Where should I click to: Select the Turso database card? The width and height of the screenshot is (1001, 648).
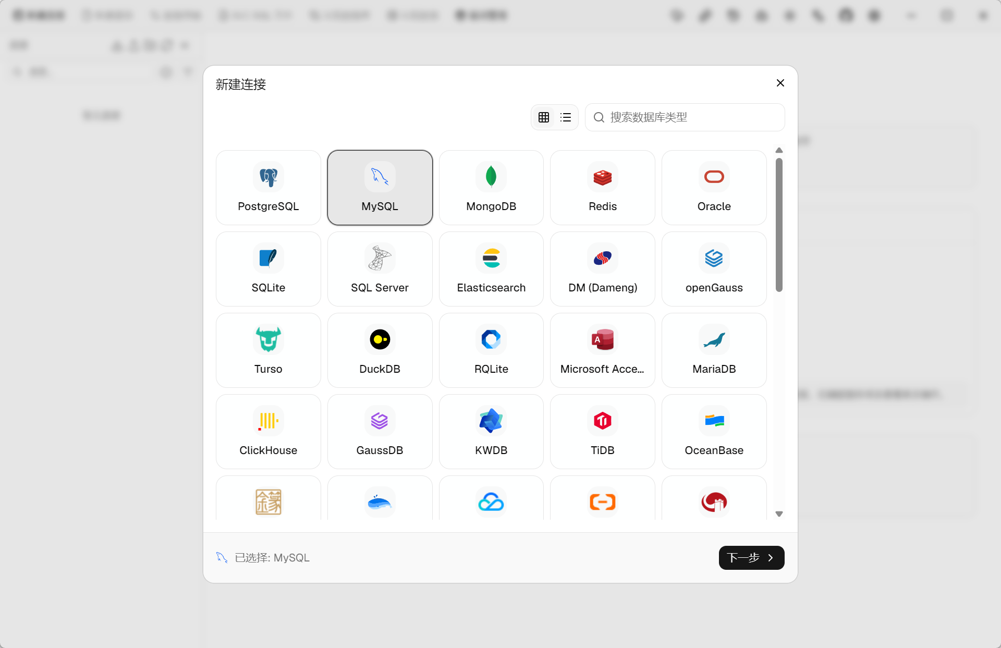[268, 350]
